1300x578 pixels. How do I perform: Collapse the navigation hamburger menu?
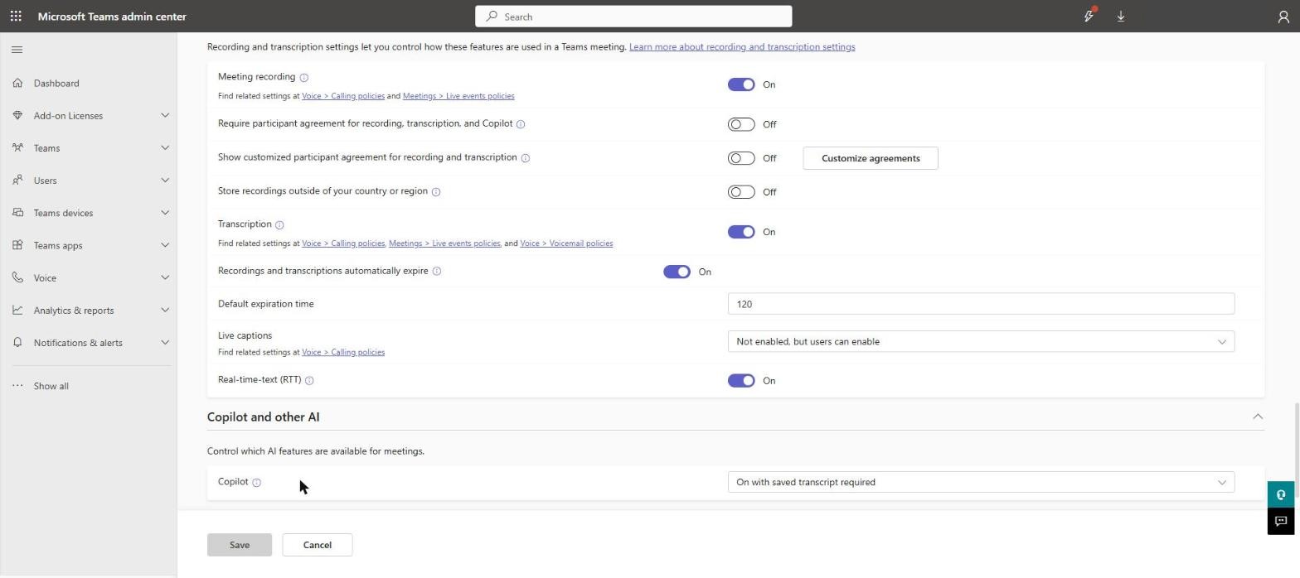(17, 50)
